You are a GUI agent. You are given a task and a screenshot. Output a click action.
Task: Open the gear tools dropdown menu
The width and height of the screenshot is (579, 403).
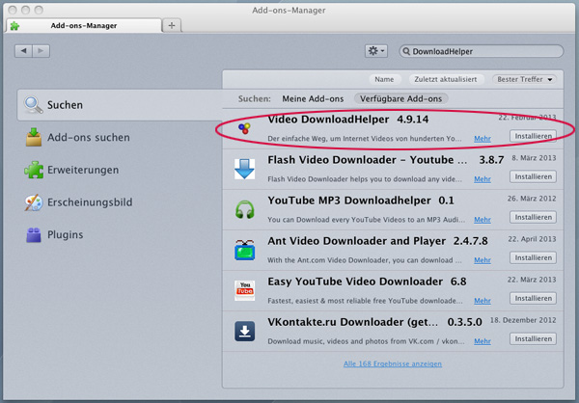[376, 51]
